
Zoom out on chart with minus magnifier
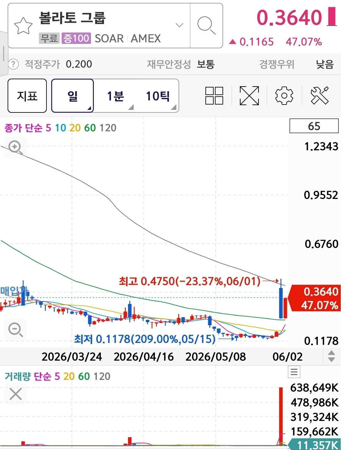point(15,330)
